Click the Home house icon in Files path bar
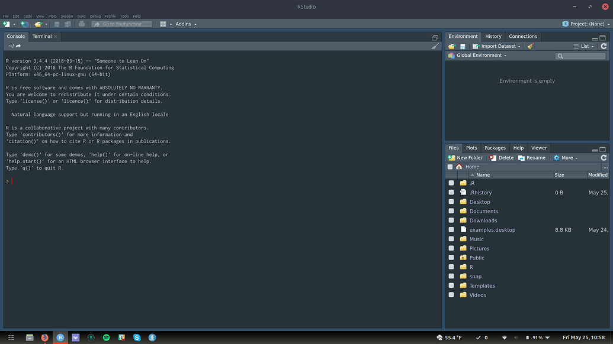 coord(459,167)
